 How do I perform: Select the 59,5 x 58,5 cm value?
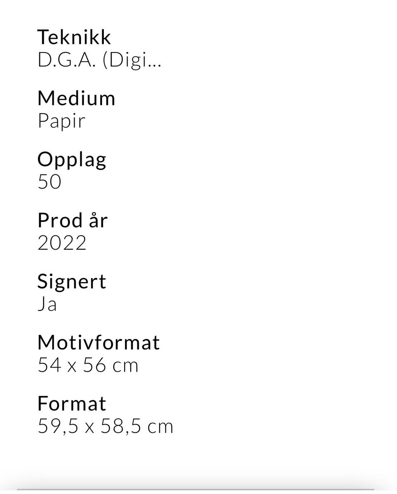pyautogui.click(x=105, y=427)
